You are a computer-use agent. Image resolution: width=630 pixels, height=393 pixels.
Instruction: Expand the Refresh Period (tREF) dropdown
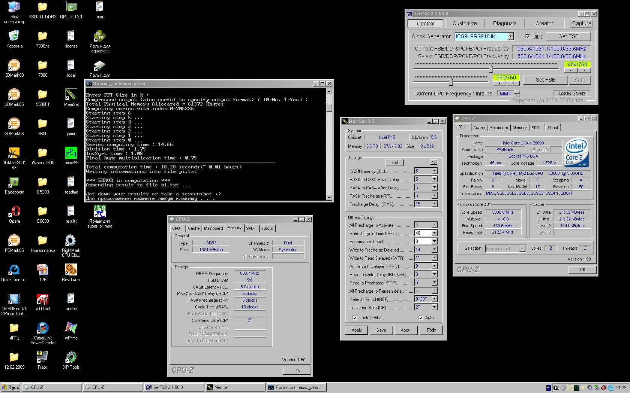coord(434,299)
